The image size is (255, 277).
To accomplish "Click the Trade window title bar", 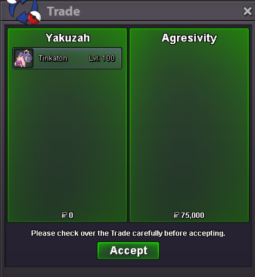I will point(127,11).
